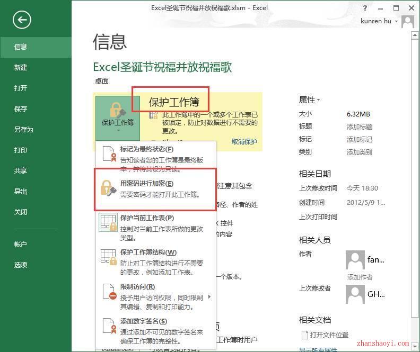Click the 添加类别 category field
This screenshot has height=352, width=420.
[x=360, y=152]
